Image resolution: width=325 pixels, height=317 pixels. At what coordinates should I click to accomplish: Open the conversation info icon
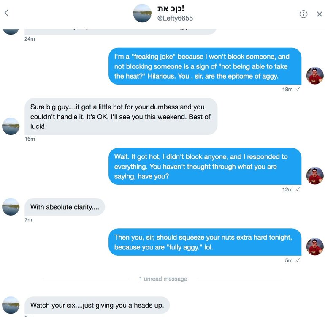[303, 14]
